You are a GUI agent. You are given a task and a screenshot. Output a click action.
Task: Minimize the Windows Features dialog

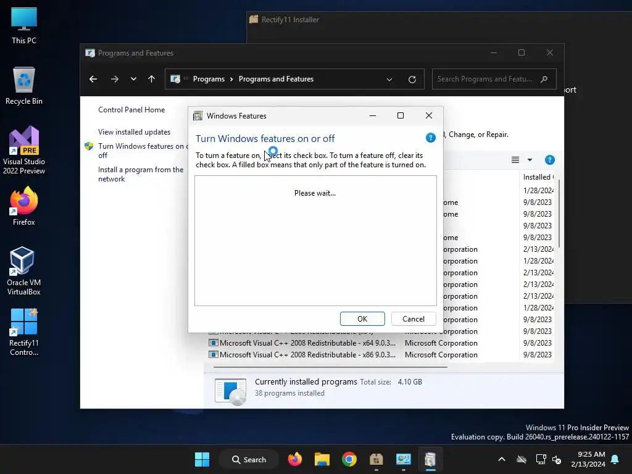pos(373,115)
